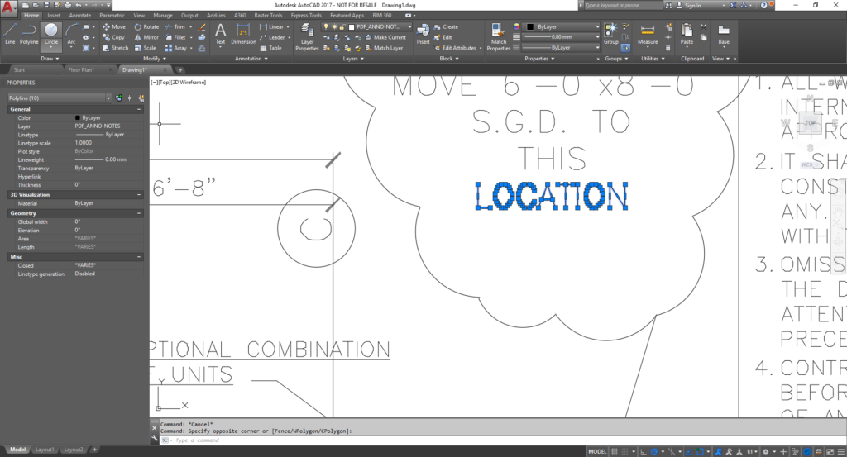The width and height of the screenshot is (847, 457).
Task: Open the annotation scale 1:1 dropdown
Action: (751, 451)
